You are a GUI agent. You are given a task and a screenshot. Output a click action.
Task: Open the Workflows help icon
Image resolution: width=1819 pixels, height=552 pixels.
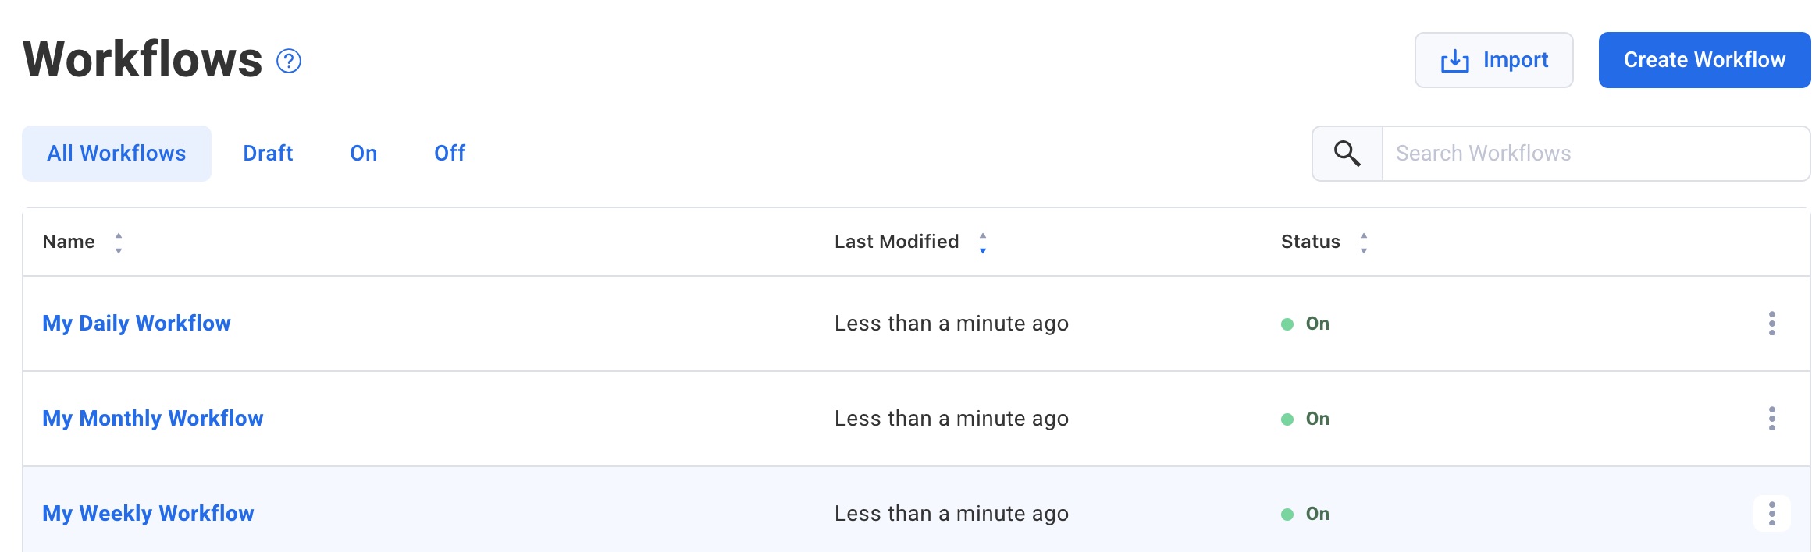287,60
